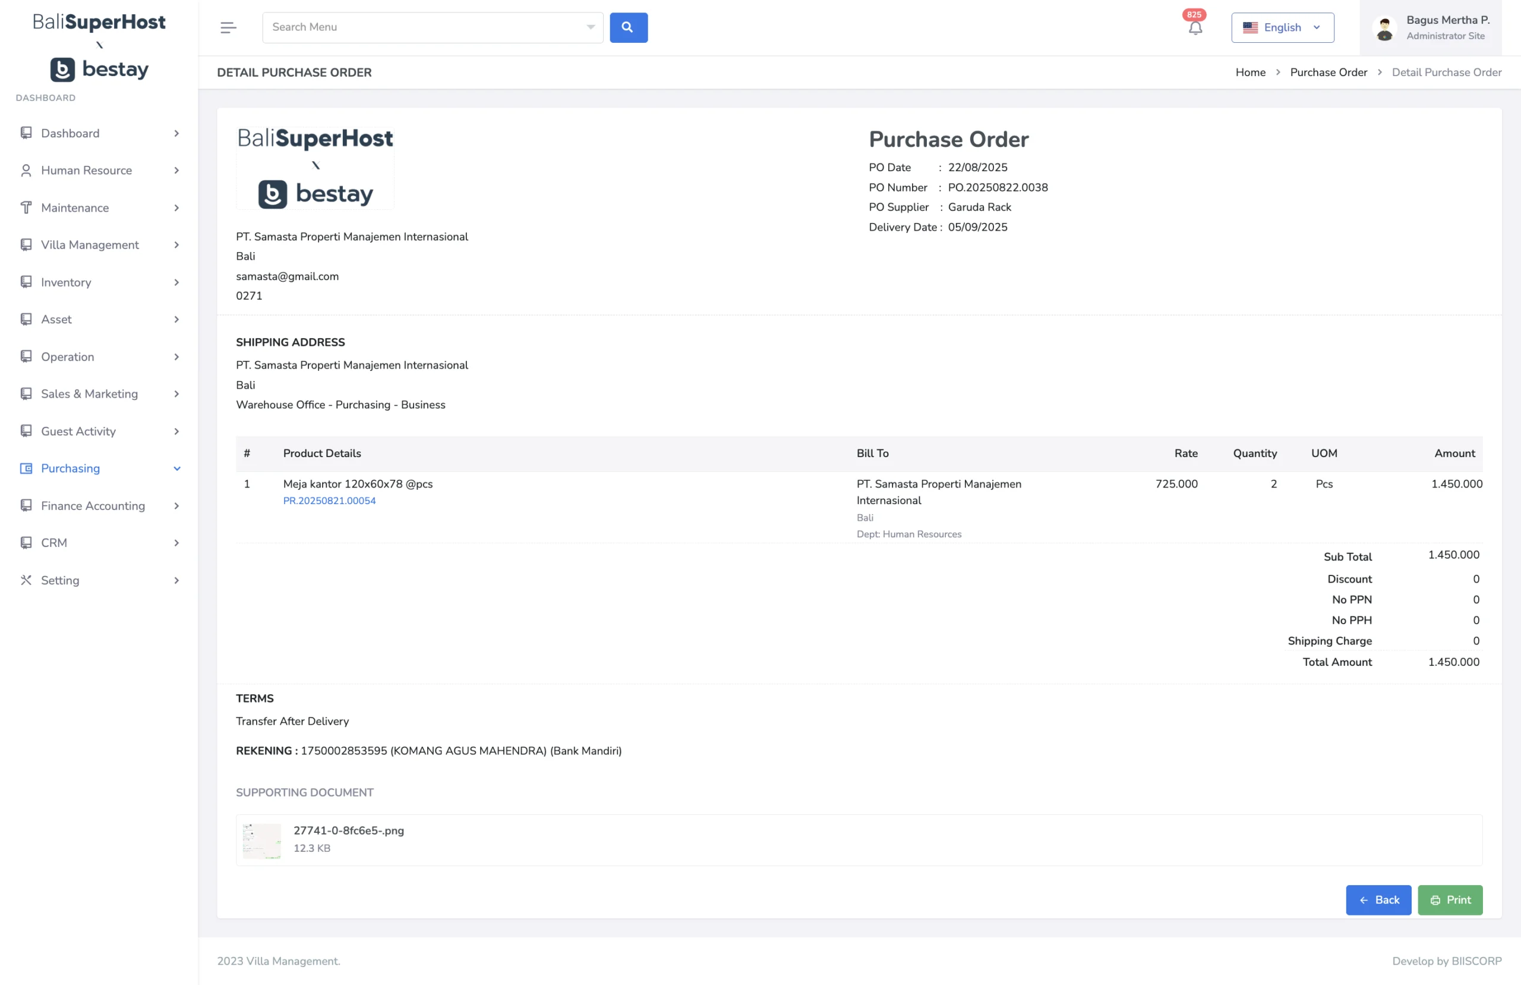Click the blue search magnifier button
1521x985 pixels.
pos(628,27)
